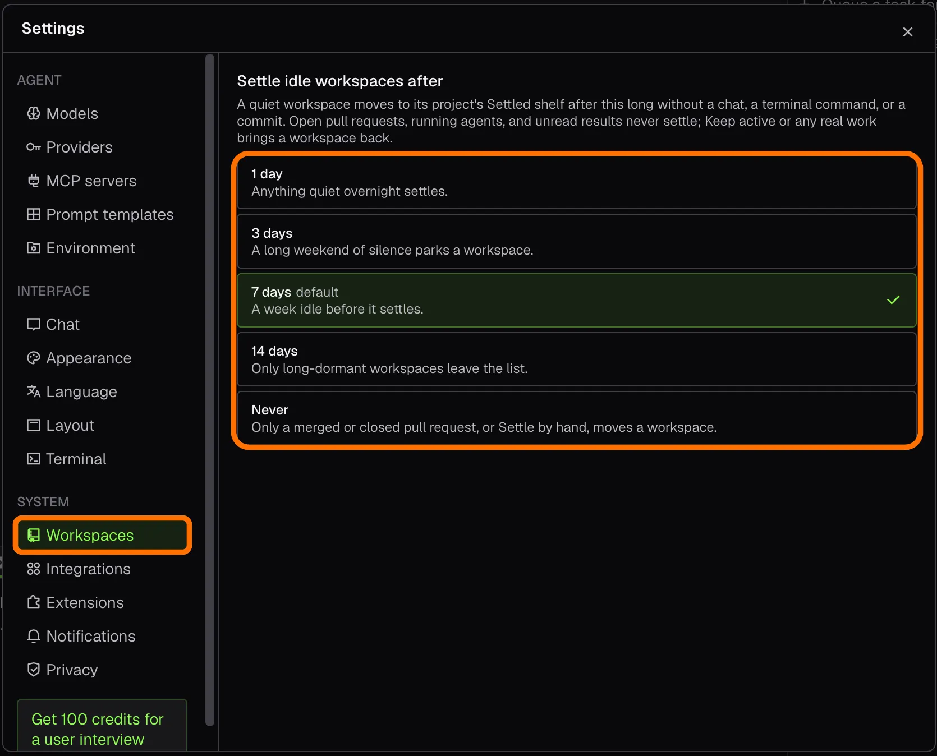This screenshot has height=756, width=937.
Task: Click the Environment folder icon
Action: (34, 248)
